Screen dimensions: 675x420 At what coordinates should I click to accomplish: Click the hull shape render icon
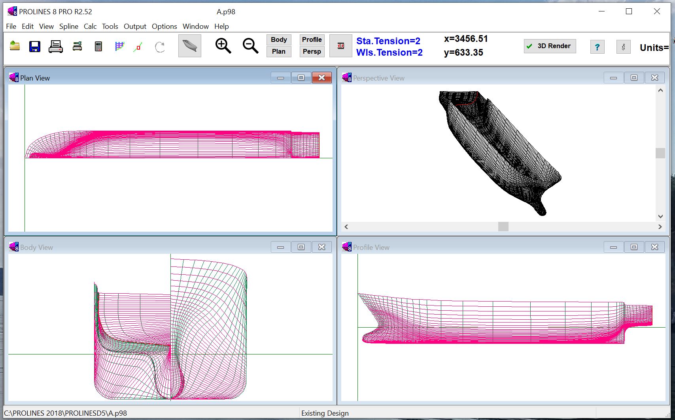[190, 46]
